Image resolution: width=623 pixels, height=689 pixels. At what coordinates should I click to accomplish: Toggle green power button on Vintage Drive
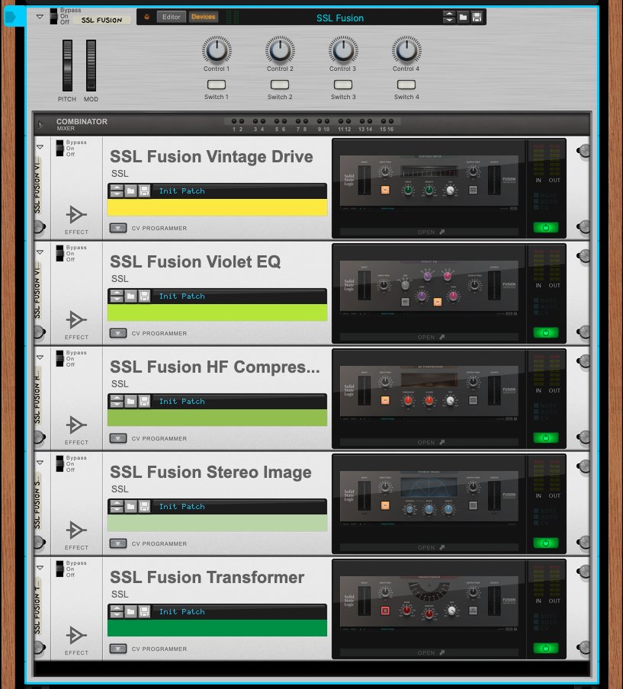[x=546, y=227]
